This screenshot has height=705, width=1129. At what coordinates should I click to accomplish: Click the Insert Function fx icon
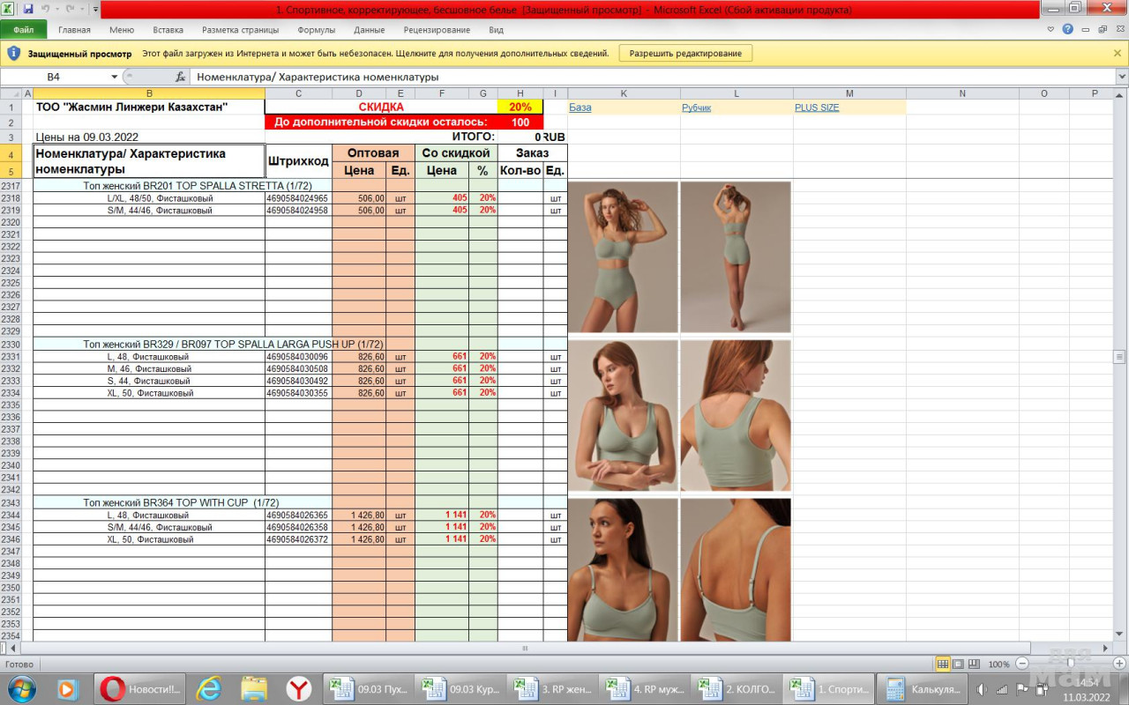180,78
